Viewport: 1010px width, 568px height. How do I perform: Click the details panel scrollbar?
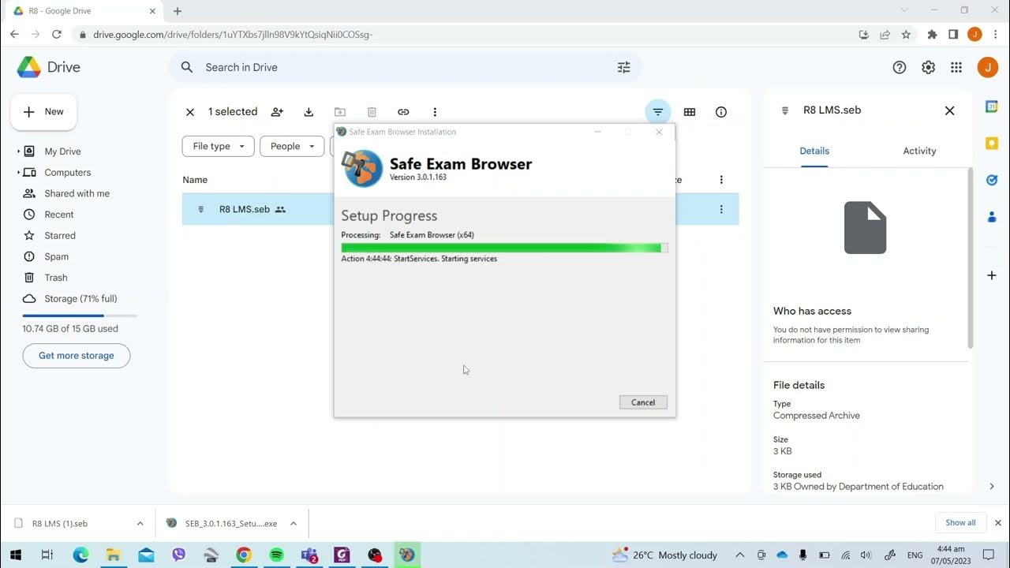point(971,259)
